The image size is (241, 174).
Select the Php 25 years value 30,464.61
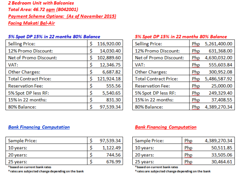coord(208,162)
